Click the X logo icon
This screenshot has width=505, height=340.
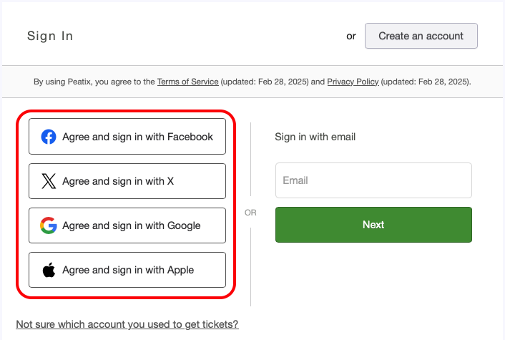49,181
